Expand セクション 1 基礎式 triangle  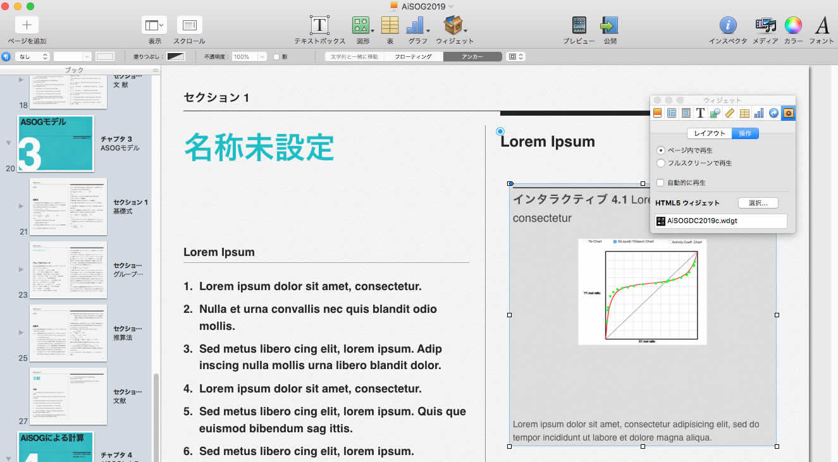pyautogui.click(x=21, y=206)
